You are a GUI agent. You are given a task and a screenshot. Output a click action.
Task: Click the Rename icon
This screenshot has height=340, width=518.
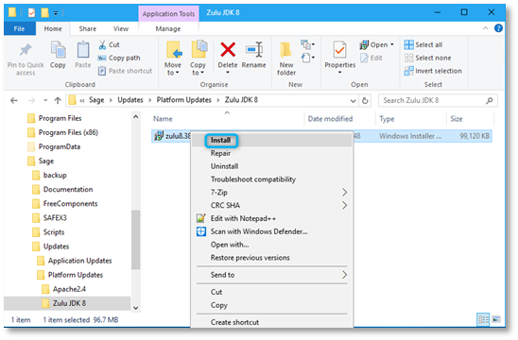[x=254, y=50]
